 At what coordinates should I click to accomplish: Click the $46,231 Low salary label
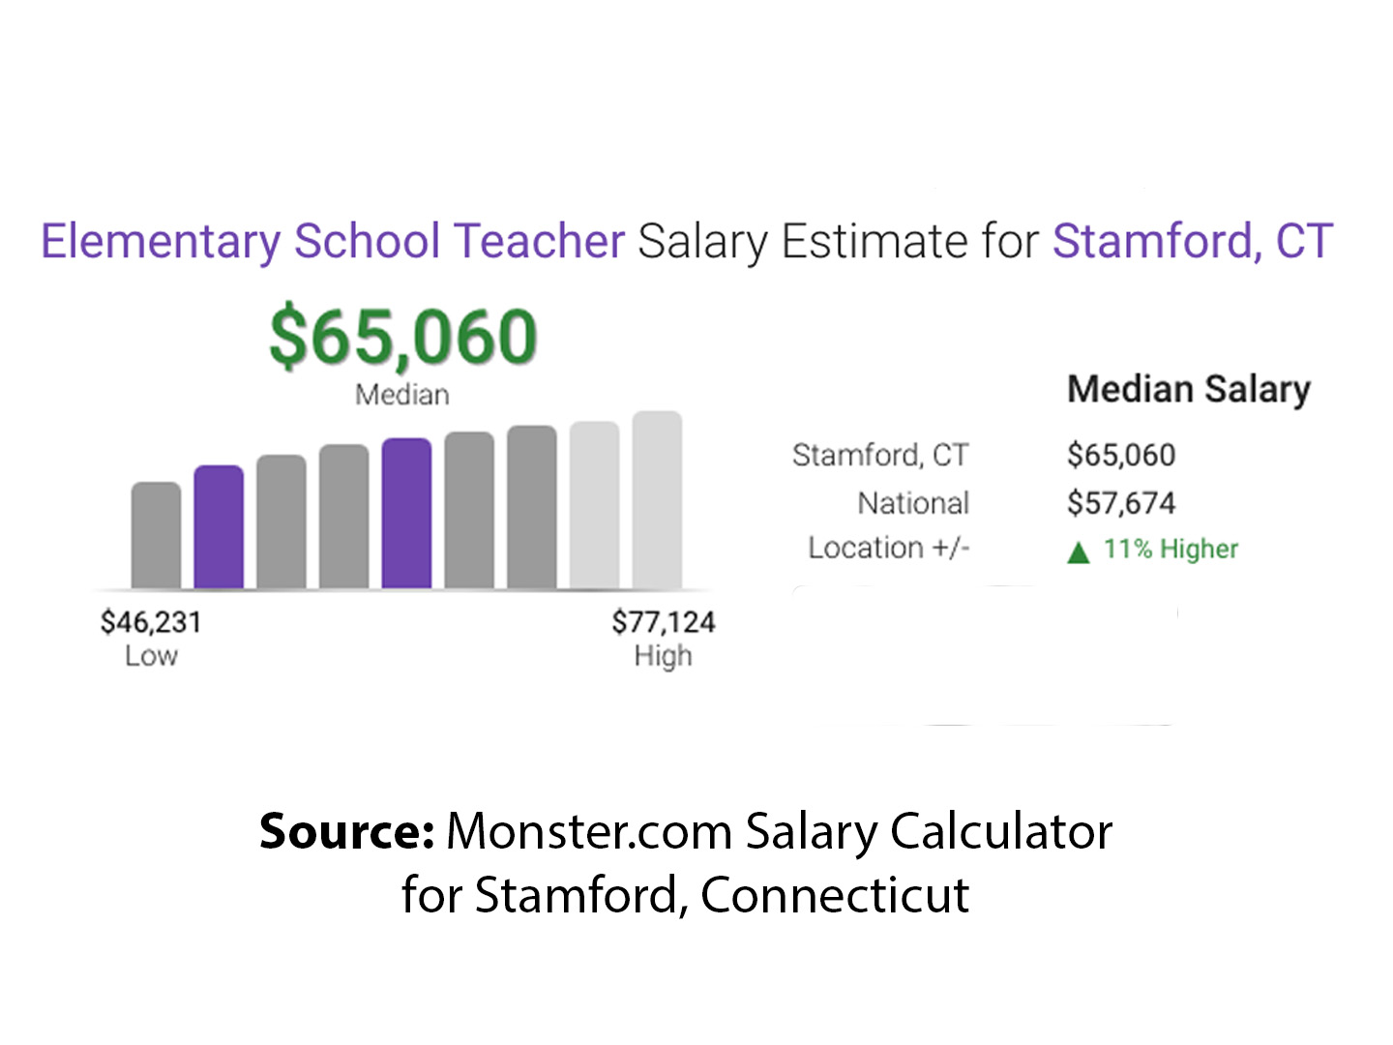click(x=151, y=621)
